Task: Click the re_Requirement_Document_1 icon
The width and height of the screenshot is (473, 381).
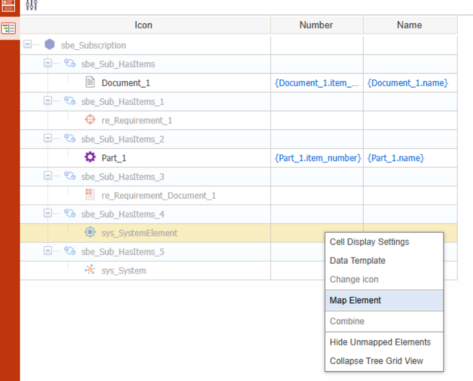Action: pyautogui.click(x=90, y=195)
